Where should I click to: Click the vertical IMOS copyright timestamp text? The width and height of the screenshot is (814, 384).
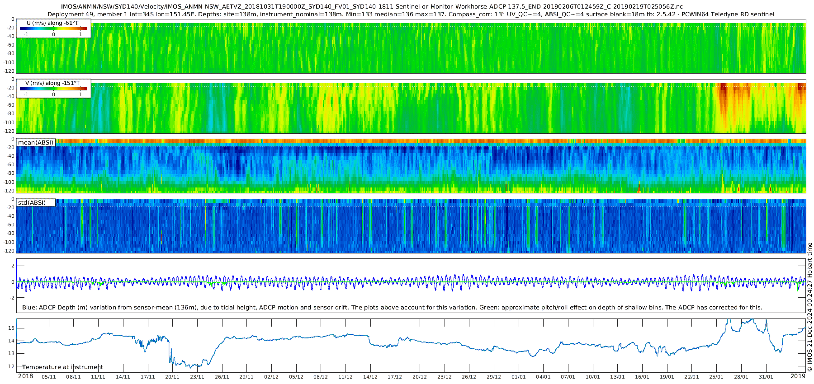click(809, 307)
